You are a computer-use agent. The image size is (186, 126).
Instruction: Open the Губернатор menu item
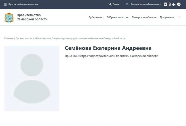tap(96, 17)
